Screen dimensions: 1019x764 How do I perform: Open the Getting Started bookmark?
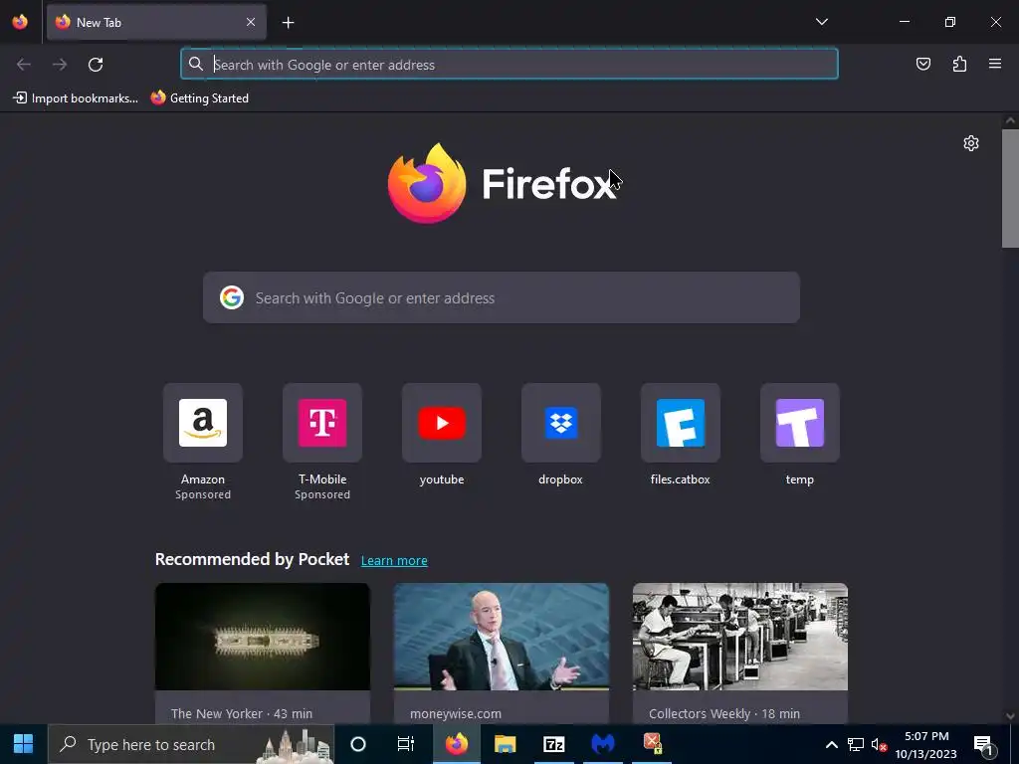(x=199, y=98)
